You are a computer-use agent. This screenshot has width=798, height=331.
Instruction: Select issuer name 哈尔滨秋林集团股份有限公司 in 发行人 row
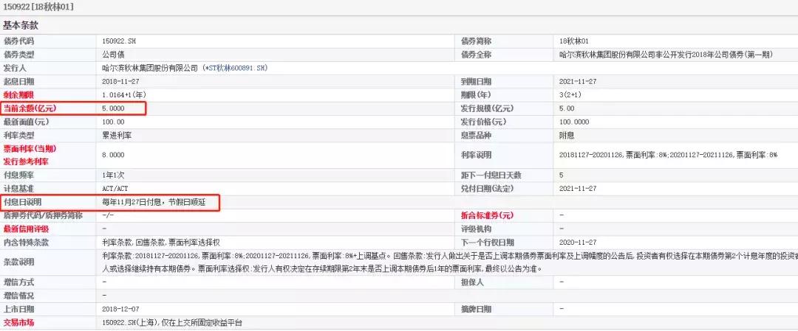149,68
